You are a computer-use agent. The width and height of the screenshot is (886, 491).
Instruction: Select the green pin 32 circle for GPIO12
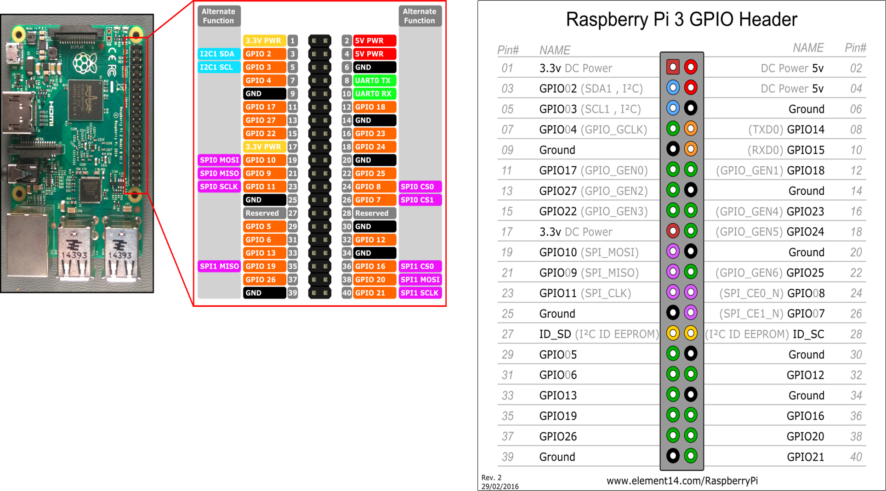(x=690, y=374)
